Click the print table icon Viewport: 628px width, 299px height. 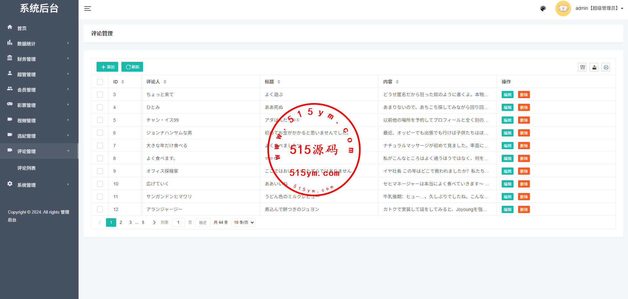point(606,67)
